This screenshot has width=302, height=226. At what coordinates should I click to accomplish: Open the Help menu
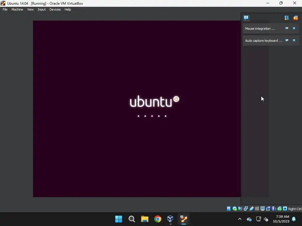pyautogui.click(x=68, y=9)
